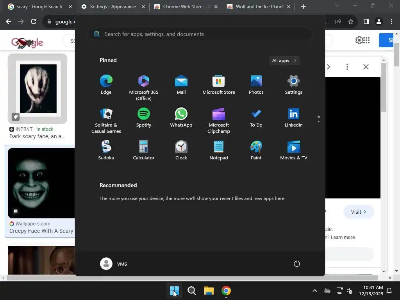This screenshot has height=300, width=400.
Task: Launch the Paint app
Action: click(256, 150)
